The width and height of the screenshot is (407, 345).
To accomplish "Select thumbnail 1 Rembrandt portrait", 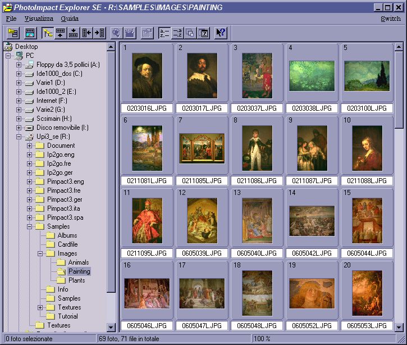I will tap(147, 76).
